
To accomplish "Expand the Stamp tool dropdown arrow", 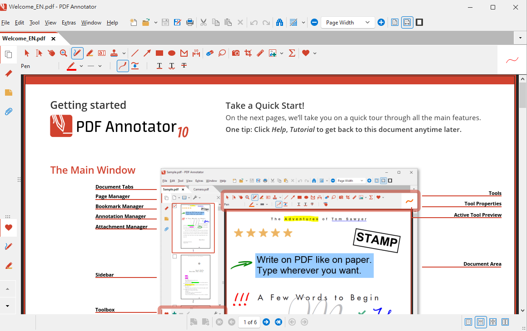I will click(x=124, y=54).
